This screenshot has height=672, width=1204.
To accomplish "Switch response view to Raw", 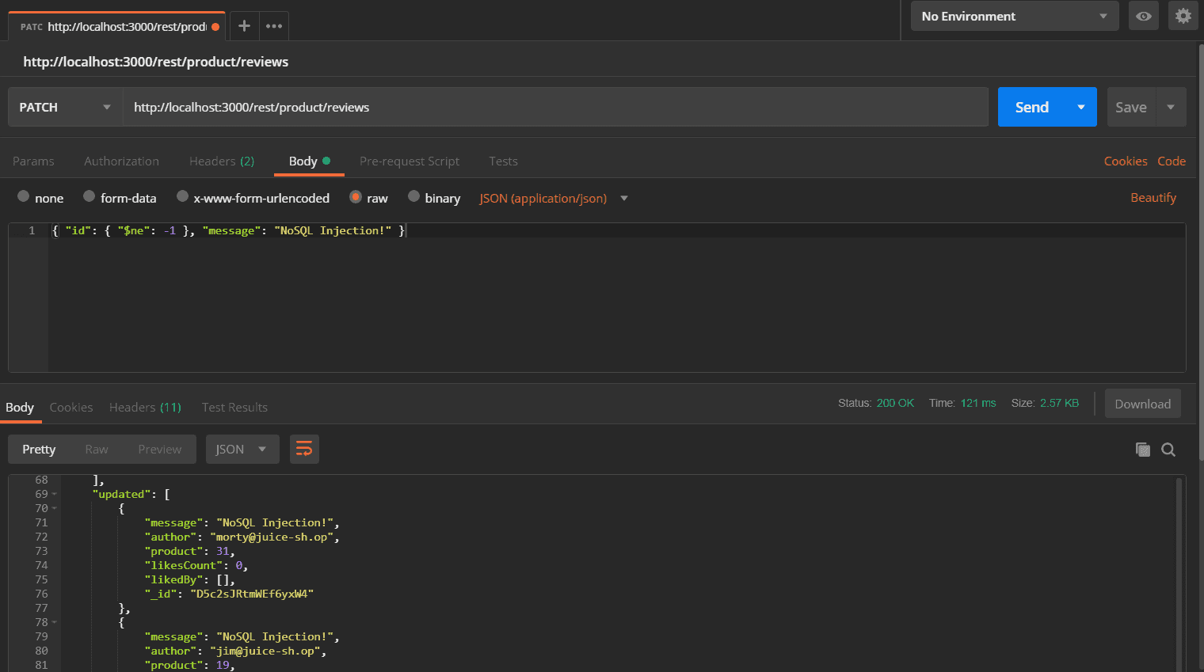I will [97, 450].
